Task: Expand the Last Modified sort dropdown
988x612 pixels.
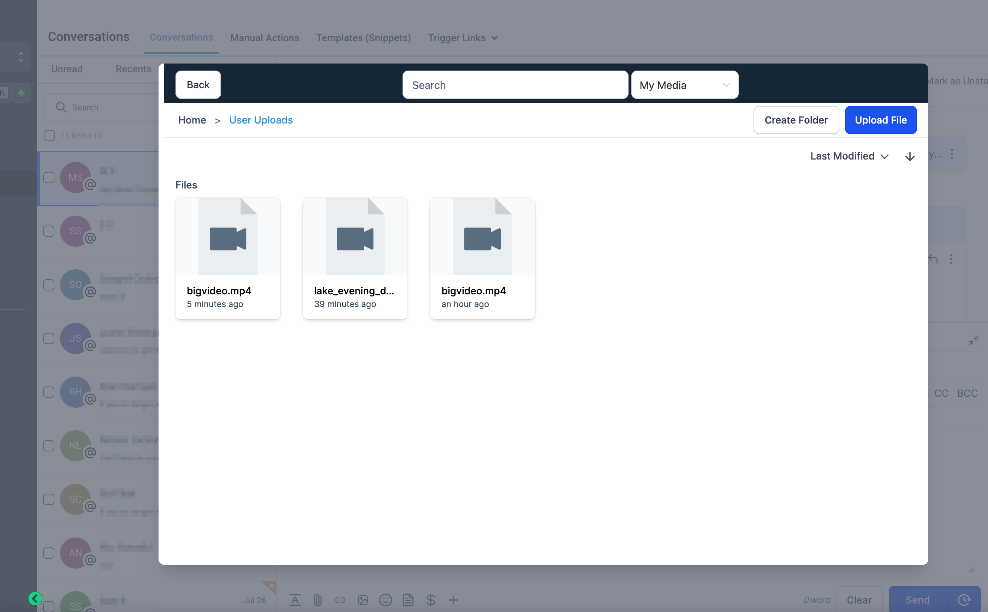Action: pos(849,156)
